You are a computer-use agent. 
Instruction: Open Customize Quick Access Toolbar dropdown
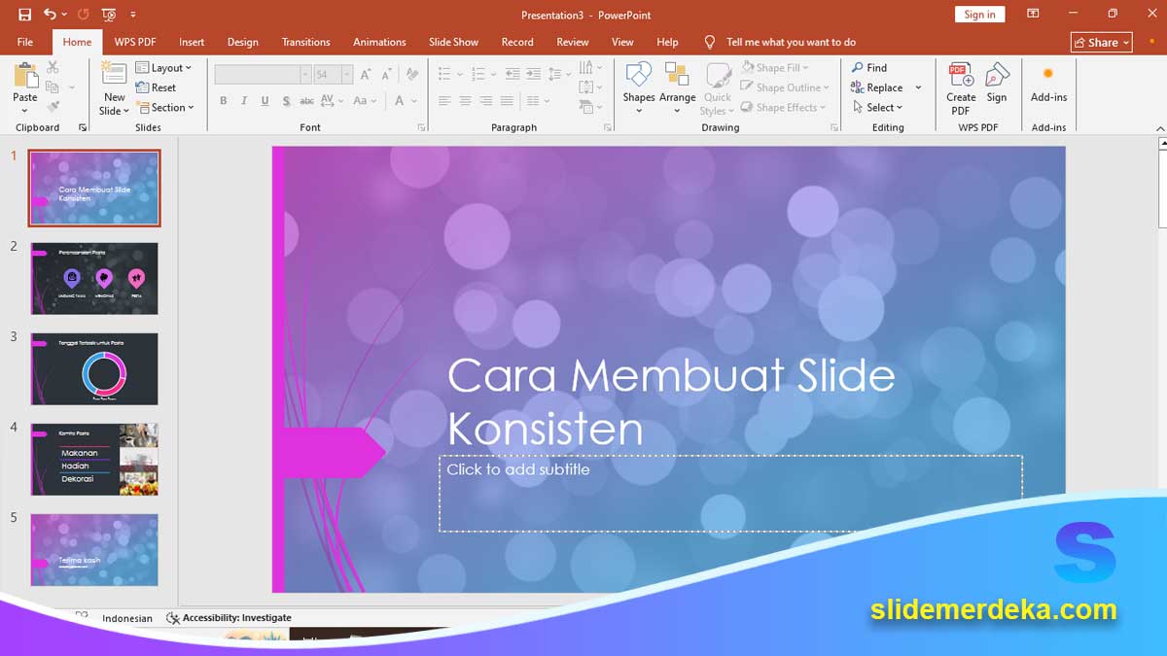[x=133, y=15]
